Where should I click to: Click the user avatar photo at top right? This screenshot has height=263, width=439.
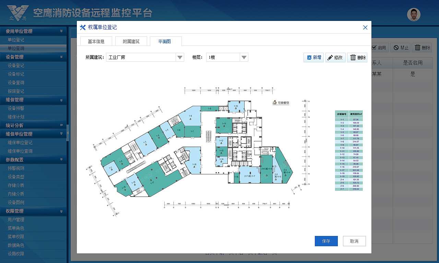coord(414,14)
